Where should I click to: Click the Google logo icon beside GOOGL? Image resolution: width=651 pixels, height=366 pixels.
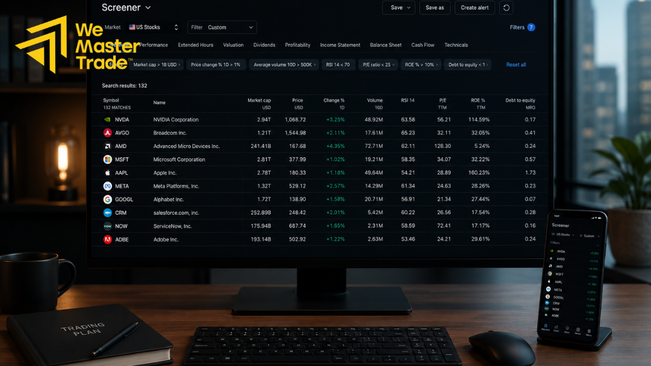coord(107,199)
